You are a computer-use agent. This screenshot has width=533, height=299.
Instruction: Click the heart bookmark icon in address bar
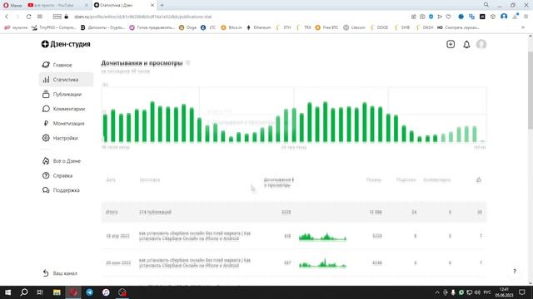[x=448, y=17]
